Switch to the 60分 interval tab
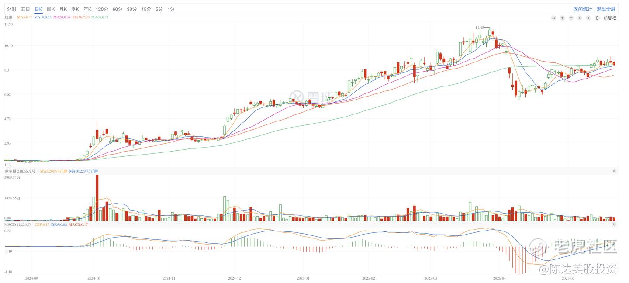Screen dimensions: 629x283 point(118,9)
